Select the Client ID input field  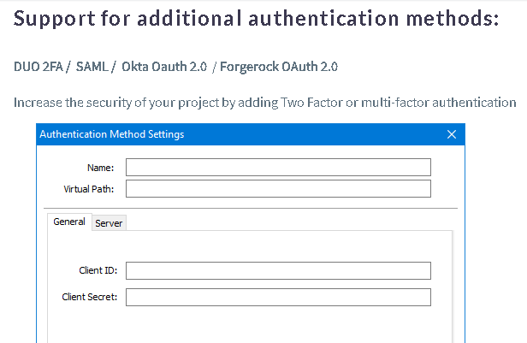click(278, 270)
